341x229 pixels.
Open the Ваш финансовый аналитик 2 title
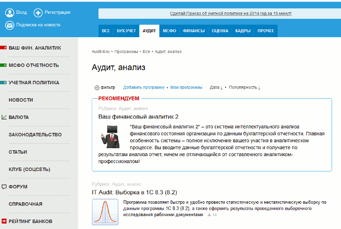pos(138,116)
